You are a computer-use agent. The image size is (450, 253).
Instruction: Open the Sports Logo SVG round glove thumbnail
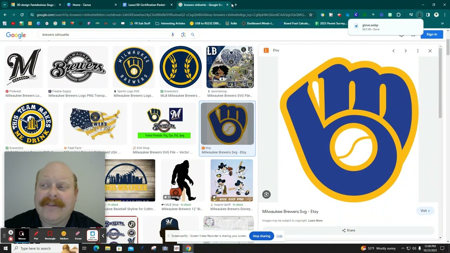134,67
